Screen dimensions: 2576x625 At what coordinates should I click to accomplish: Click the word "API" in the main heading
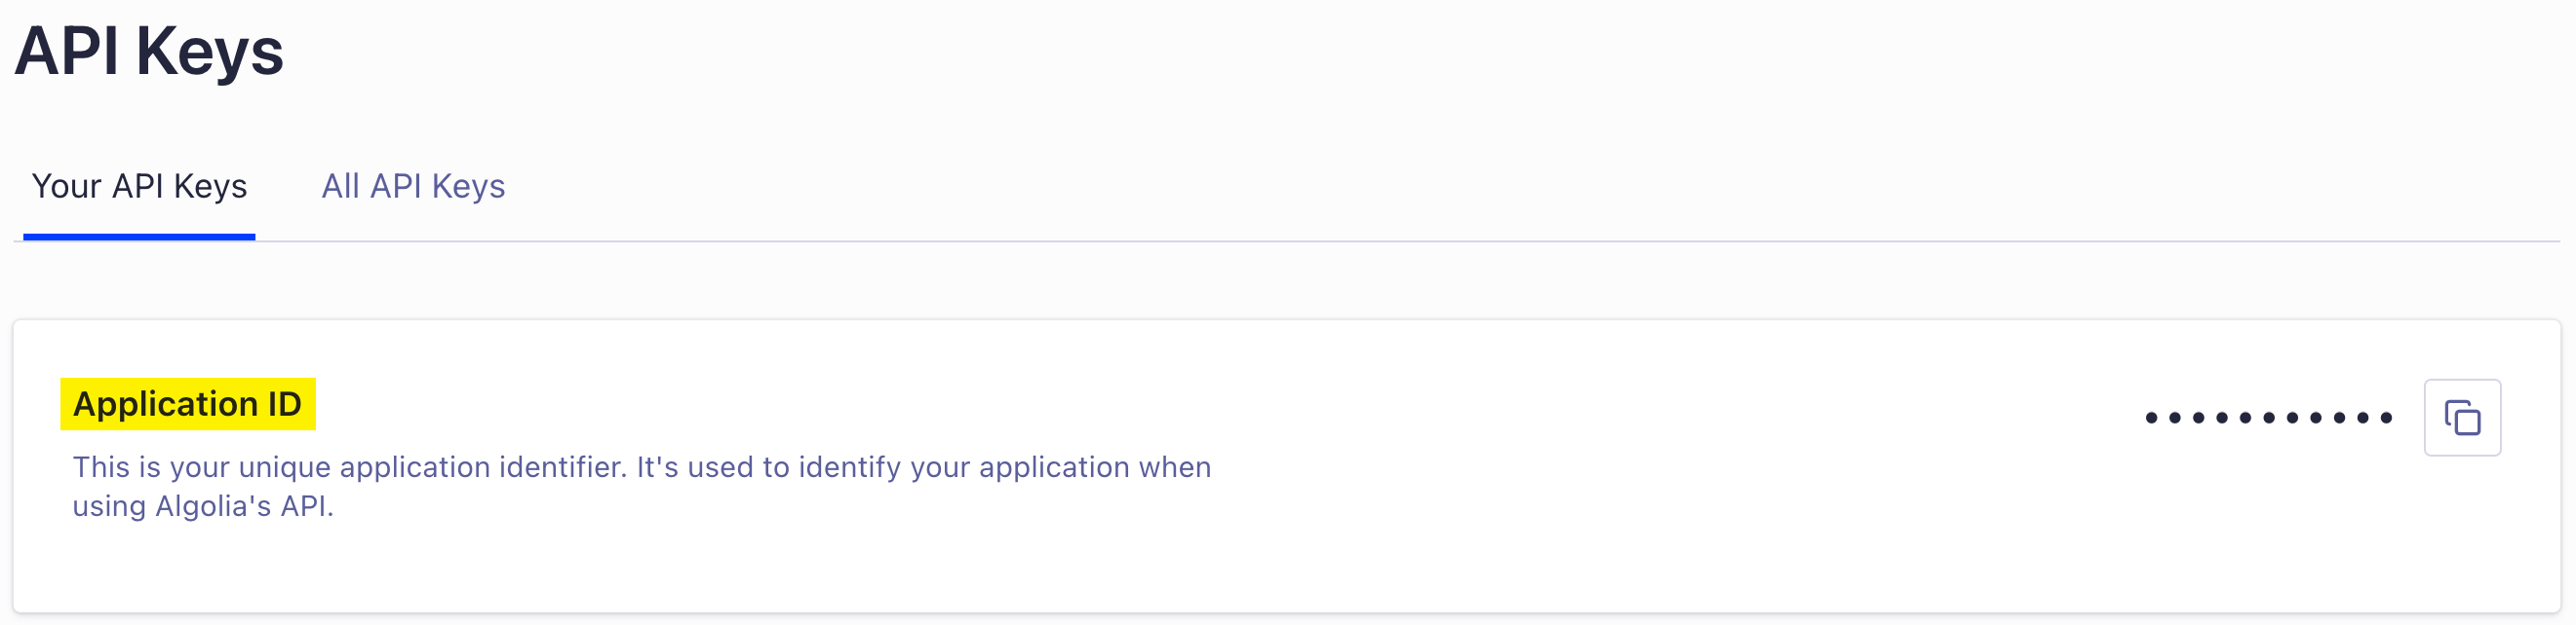click(67, 52)
